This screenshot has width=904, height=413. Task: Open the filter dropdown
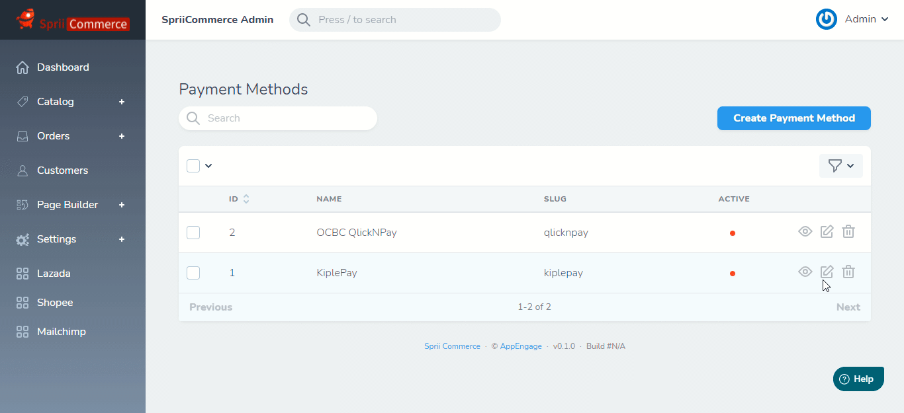pyautogui.click(x=841, y=166)
